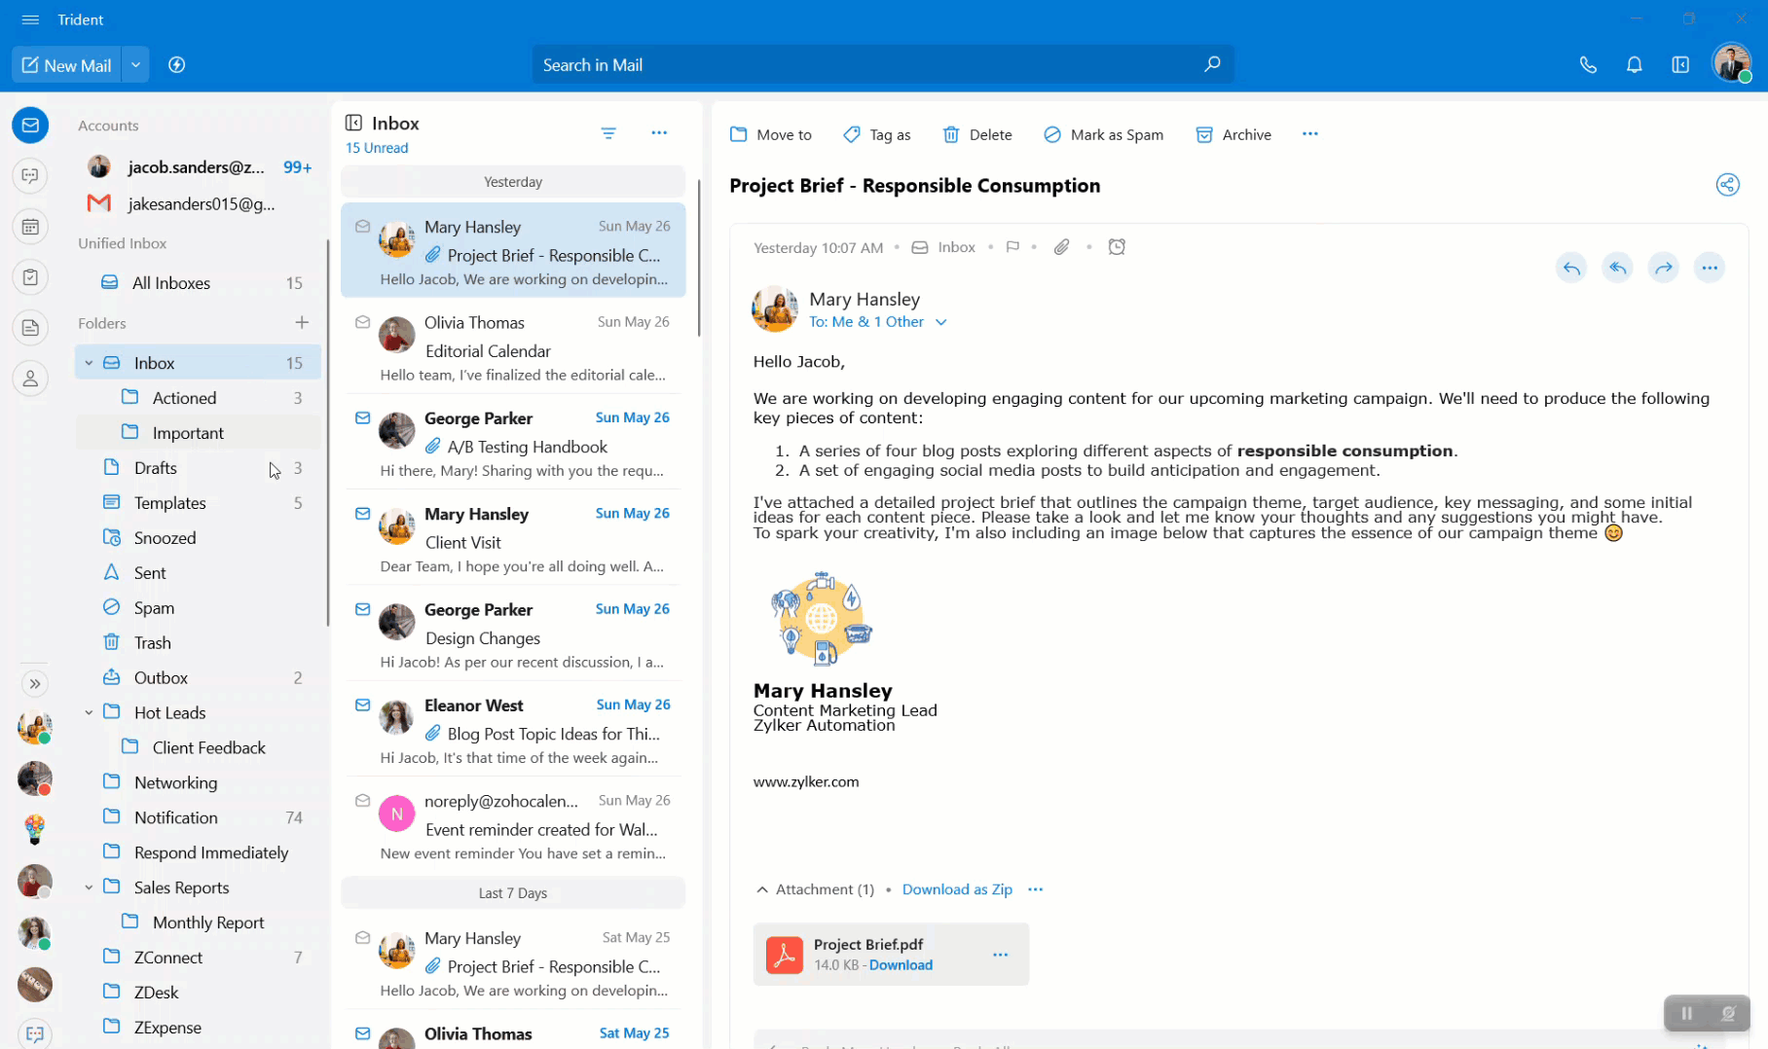
Task: Delete the open email
Action: (976, 134)
